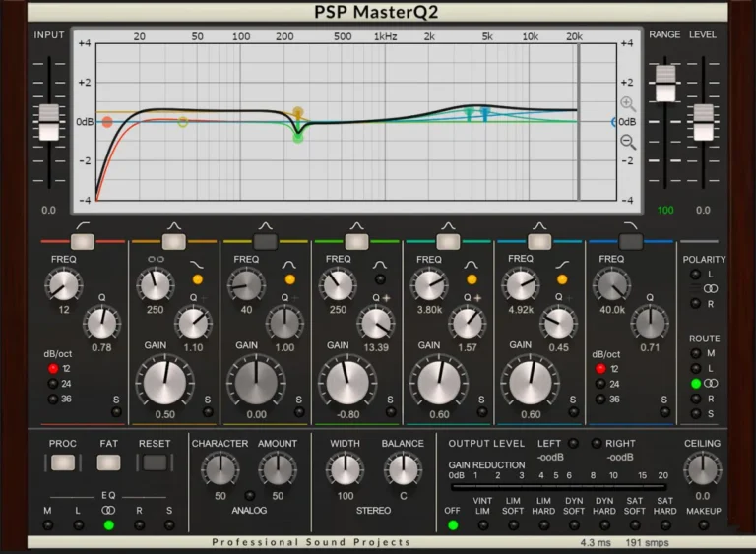Toggle the orange band enable switch
The image size is (756, 554).
(x=174, y=241)
